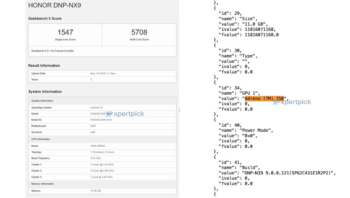Click the Upload Date label
350x198 pixels.
coord(38,73)
